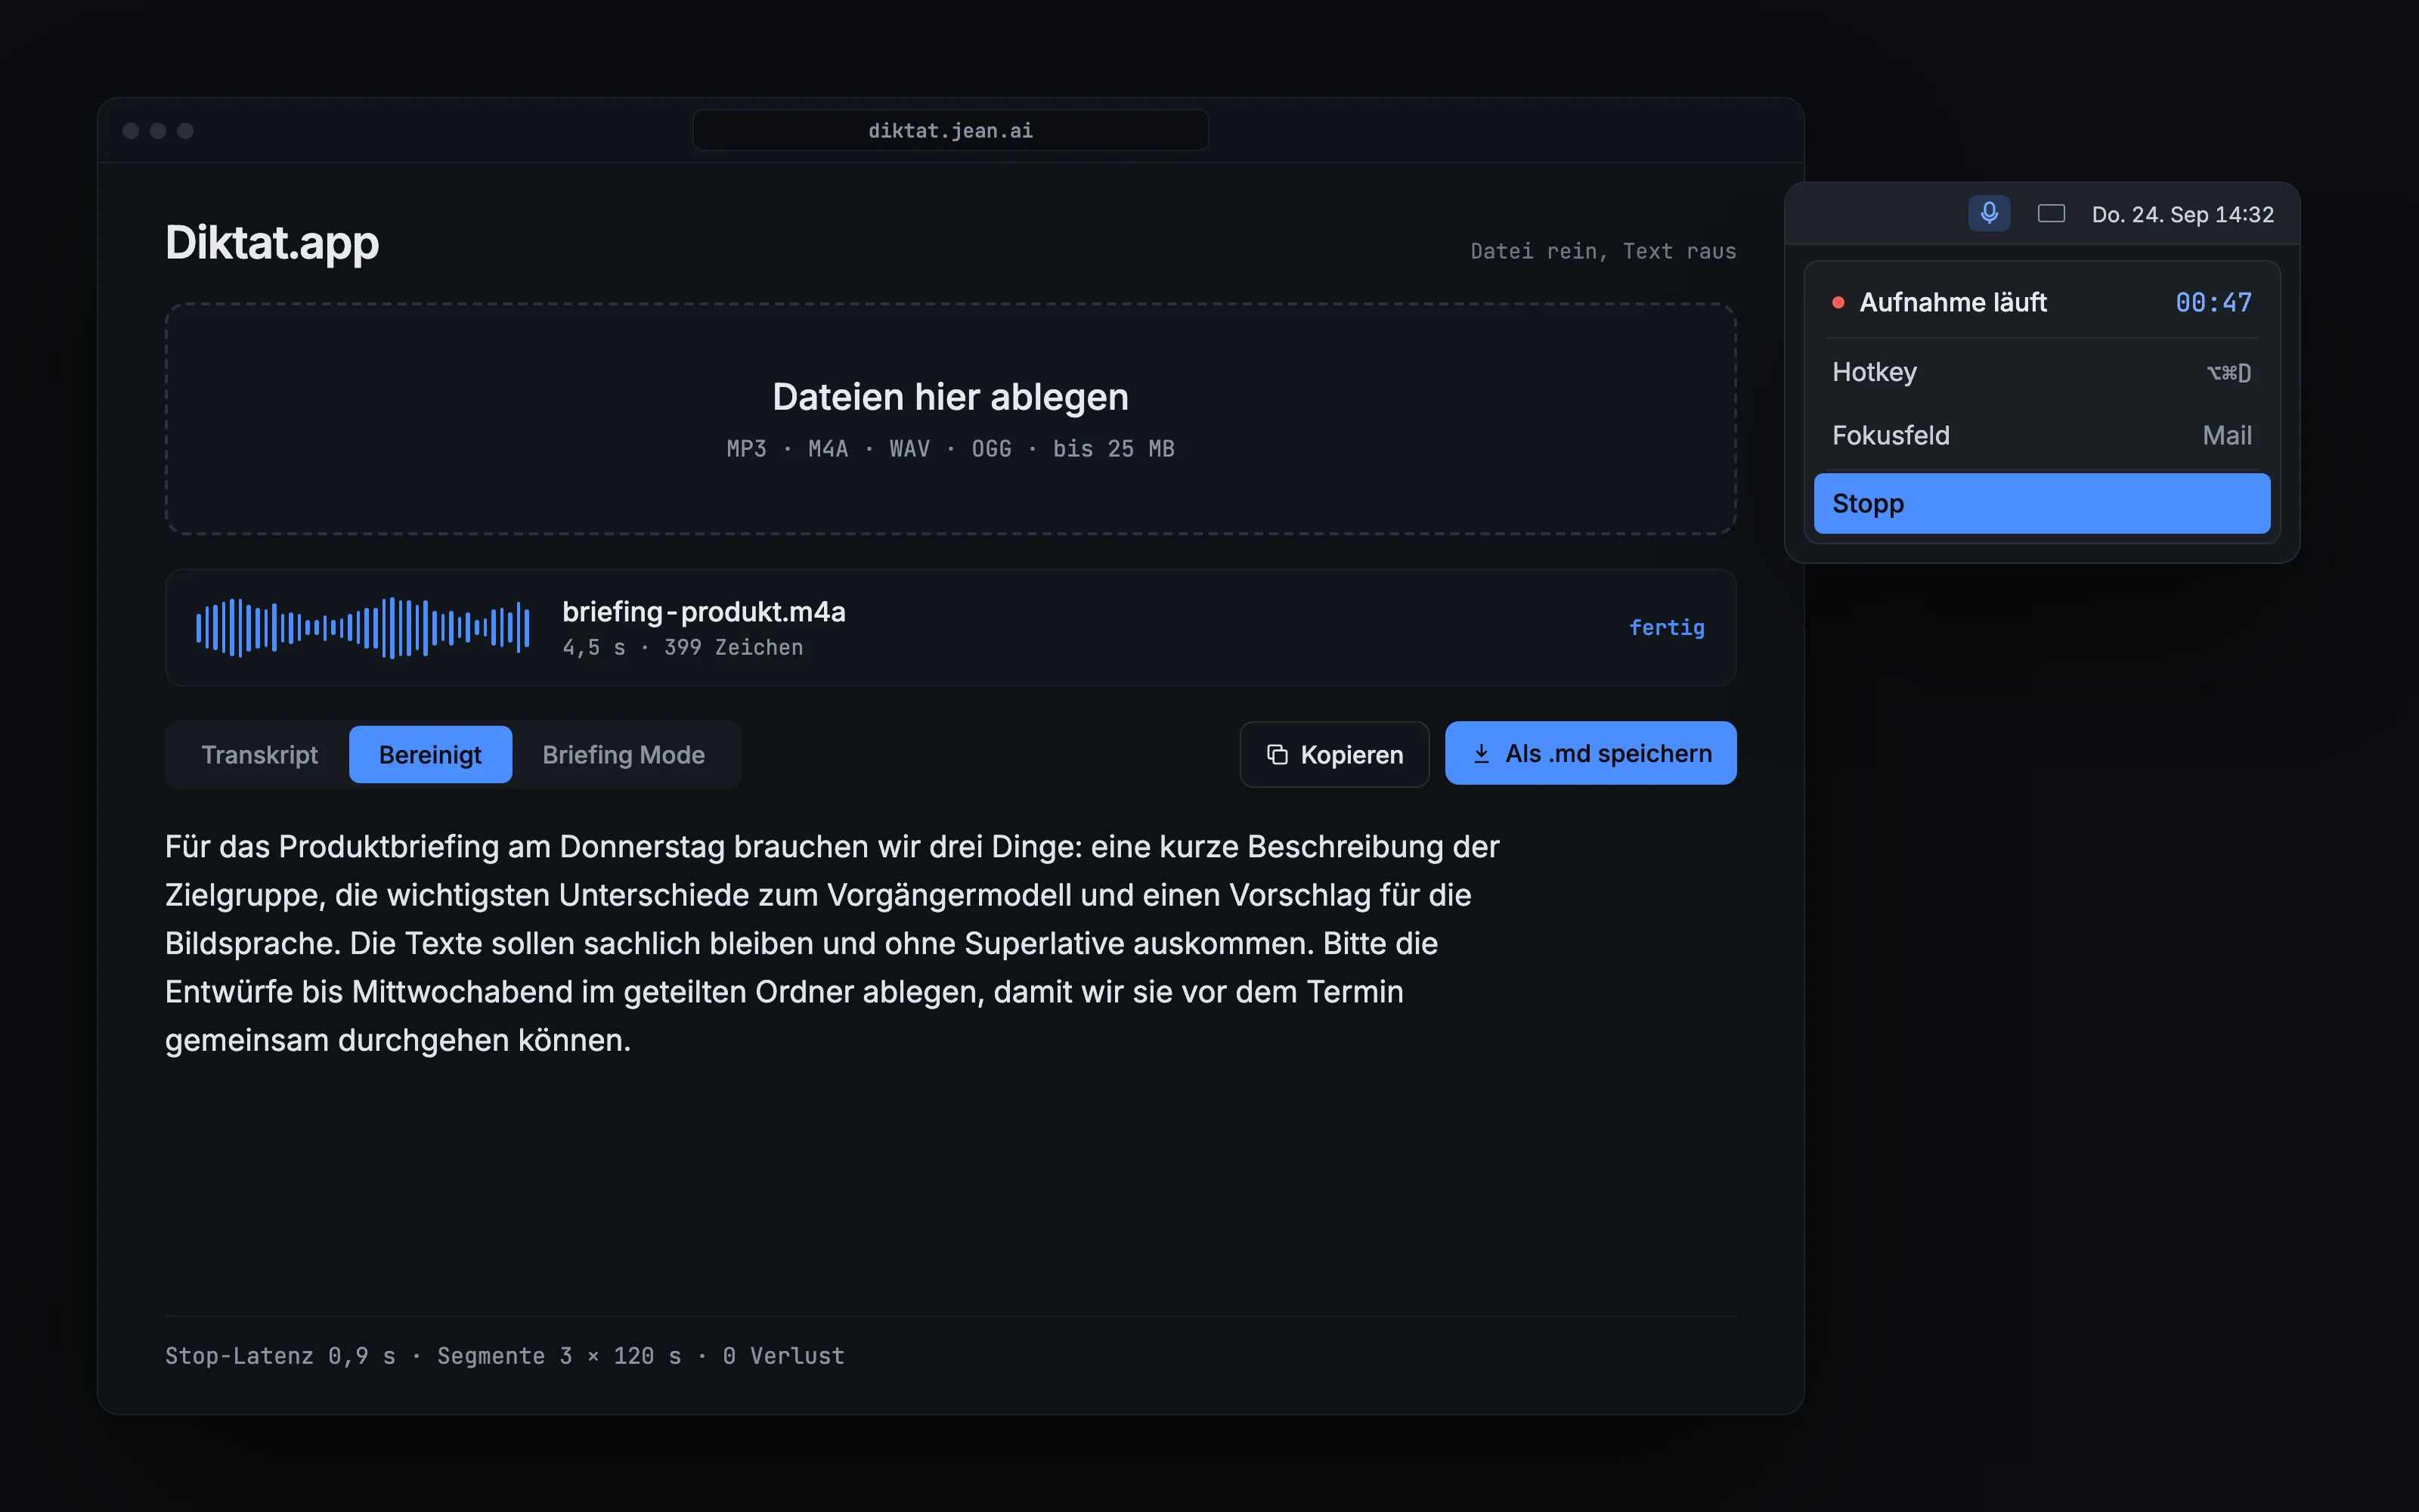The image size is (2419, 1512).
Task: Stop the recording with the Stopp button
Action: [2041, 503]
